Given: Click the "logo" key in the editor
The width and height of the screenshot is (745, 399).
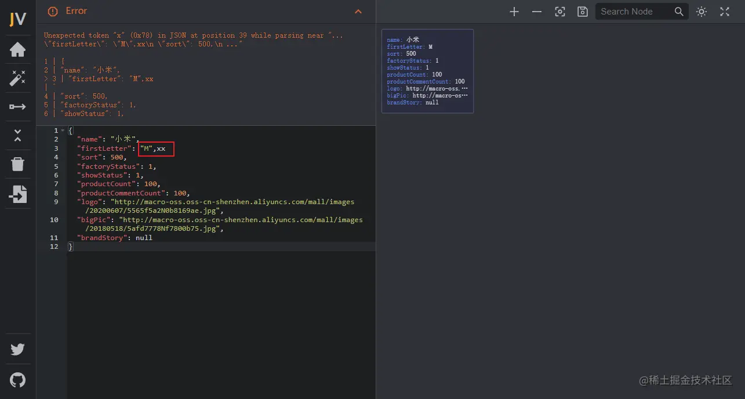Looking at the screenshot, I should (89, 202).
